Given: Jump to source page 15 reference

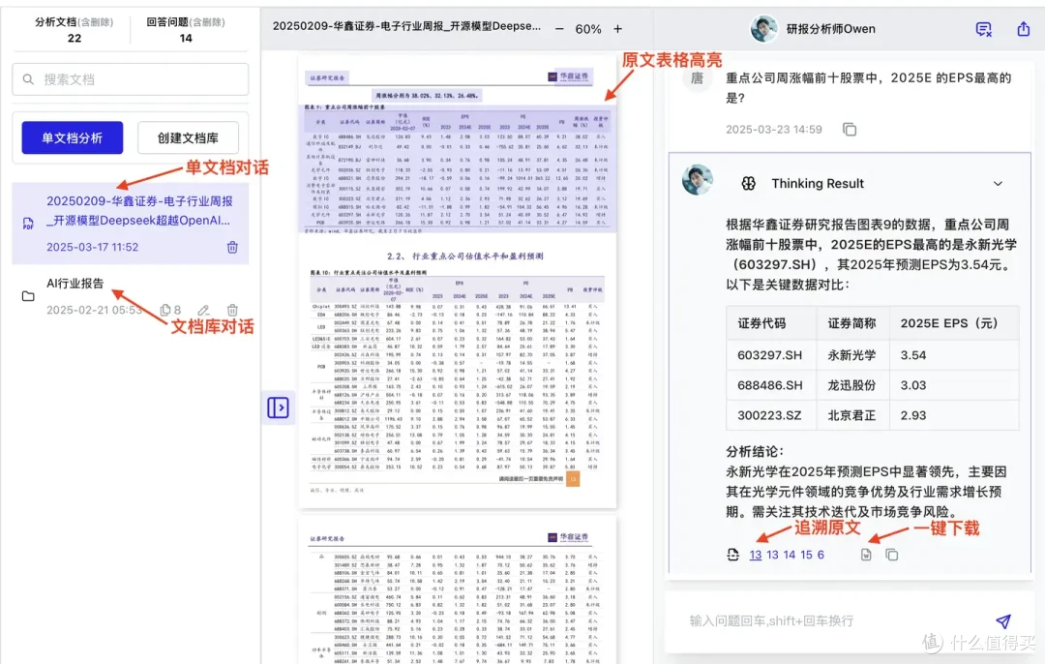Looking at the screenshot, I should pos(806,555).
